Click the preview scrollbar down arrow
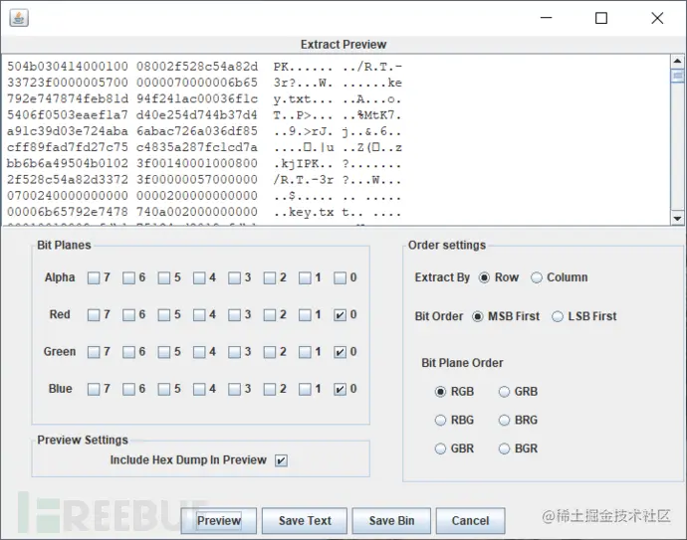Viewport: 687px width, 540px height. pos(677,219)
